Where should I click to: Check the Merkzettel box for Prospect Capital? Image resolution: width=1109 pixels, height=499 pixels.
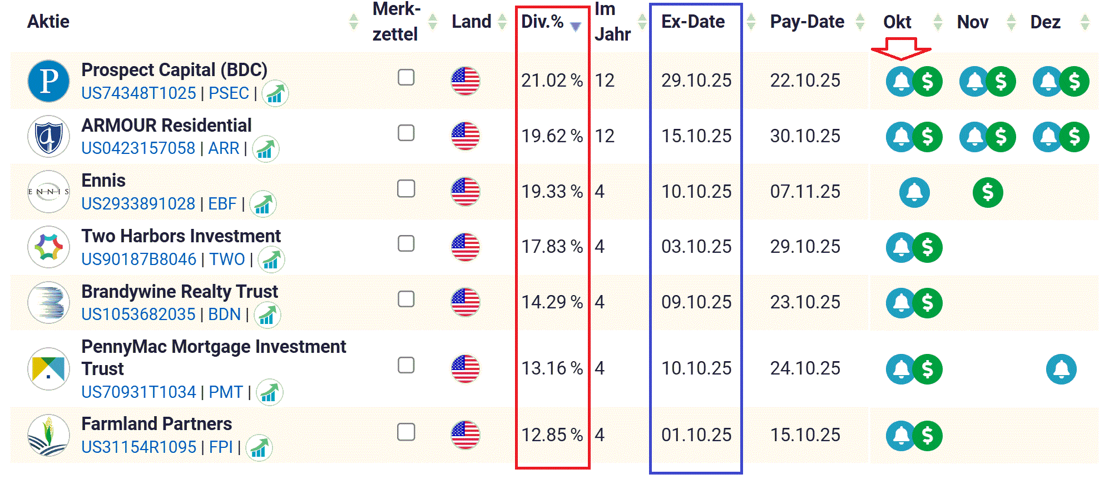point(406,77)
